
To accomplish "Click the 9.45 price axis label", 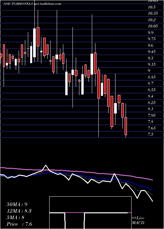I will (x=152, y=52).
